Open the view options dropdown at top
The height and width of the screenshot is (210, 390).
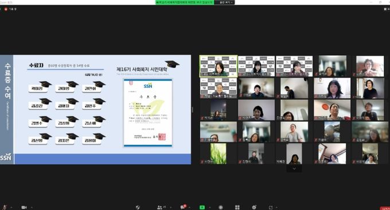tap(227, 2)
